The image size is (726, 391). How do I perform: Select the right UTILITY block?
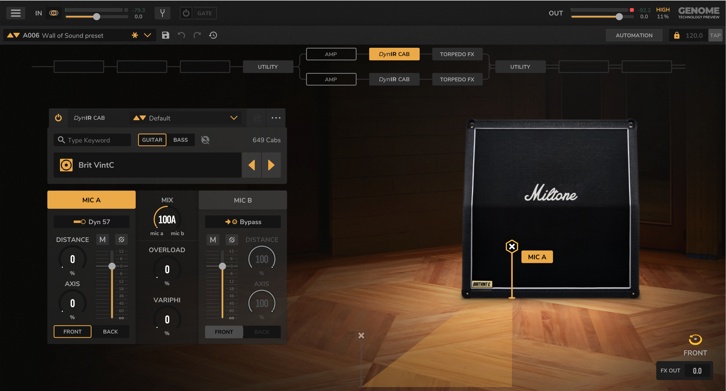point(520,67)
